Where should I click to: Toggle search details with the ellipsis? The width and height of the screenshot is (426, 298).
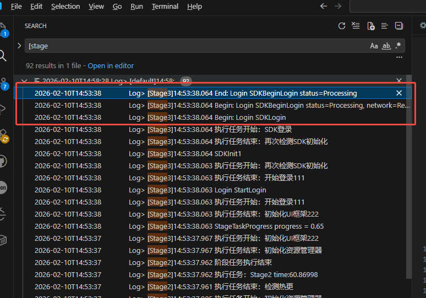tap(400, 57)
